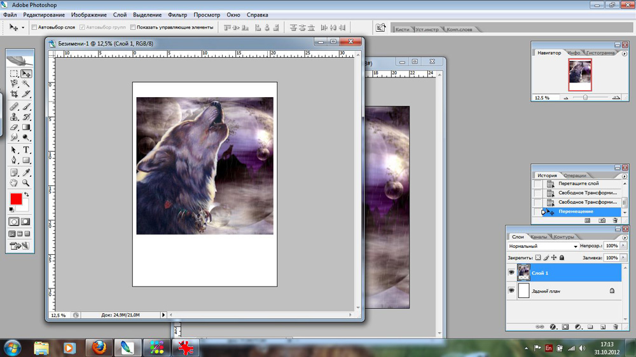
Task: Select the Dodge tool
Action: (x=26, y=138)
